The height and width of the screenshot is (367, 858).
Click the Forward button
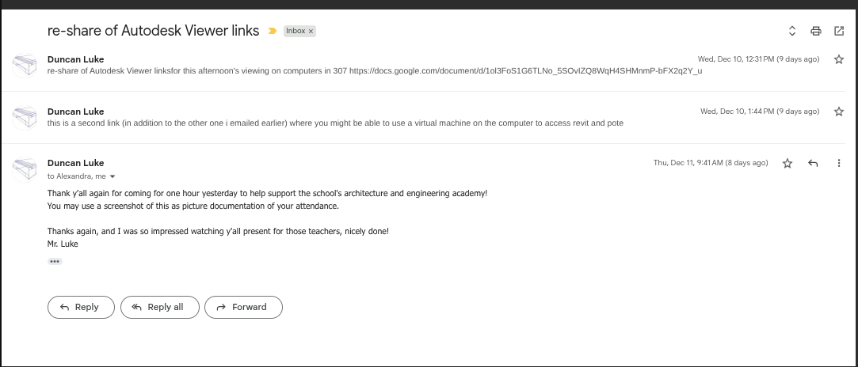(x=243, y=307)
